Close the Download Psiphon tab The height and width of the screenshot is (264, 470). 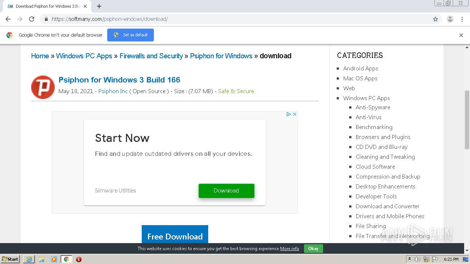[x=85, y=6]
